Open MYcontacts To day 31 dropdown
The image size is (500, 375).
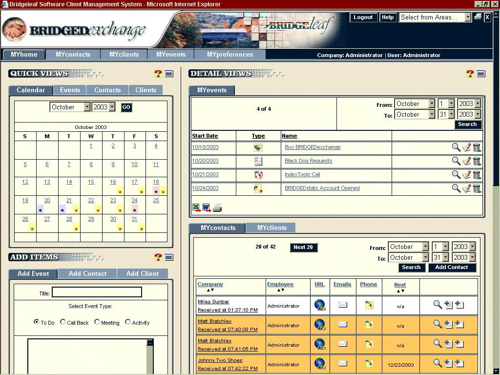click(440, 258)
